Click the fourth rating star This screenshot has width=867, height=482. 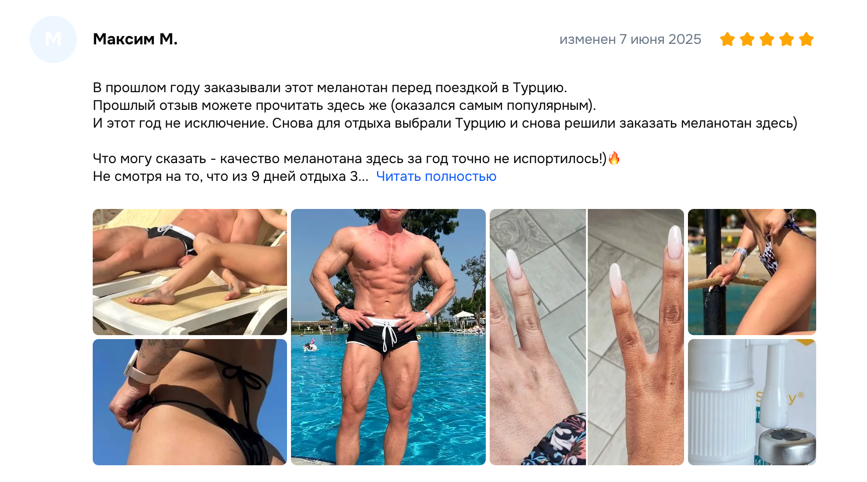pyautogui.click(x=787, y=39)
